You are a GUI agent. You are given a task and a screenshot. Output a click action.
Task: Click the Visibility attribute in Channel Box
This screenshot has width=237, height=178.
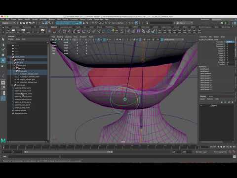(222, 62)
